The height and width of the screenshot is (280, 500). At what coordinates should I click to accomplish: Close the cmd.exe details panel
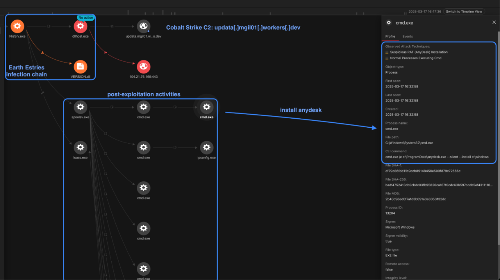tap(494, 22)
